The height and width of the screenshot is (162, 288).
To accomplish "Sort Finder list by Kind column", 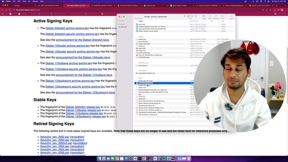I will 223,21.
